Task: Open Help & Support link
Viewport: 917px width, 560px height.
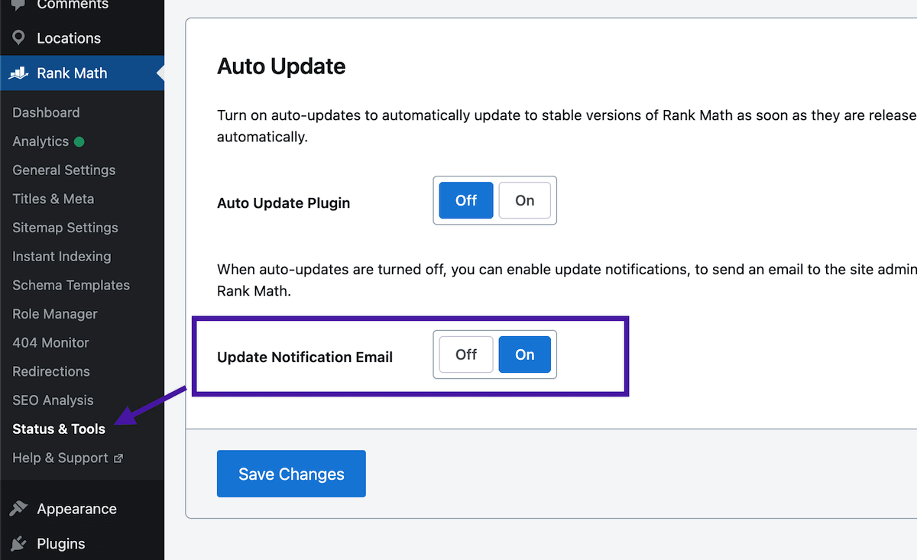Action: (x=60, y=458)
